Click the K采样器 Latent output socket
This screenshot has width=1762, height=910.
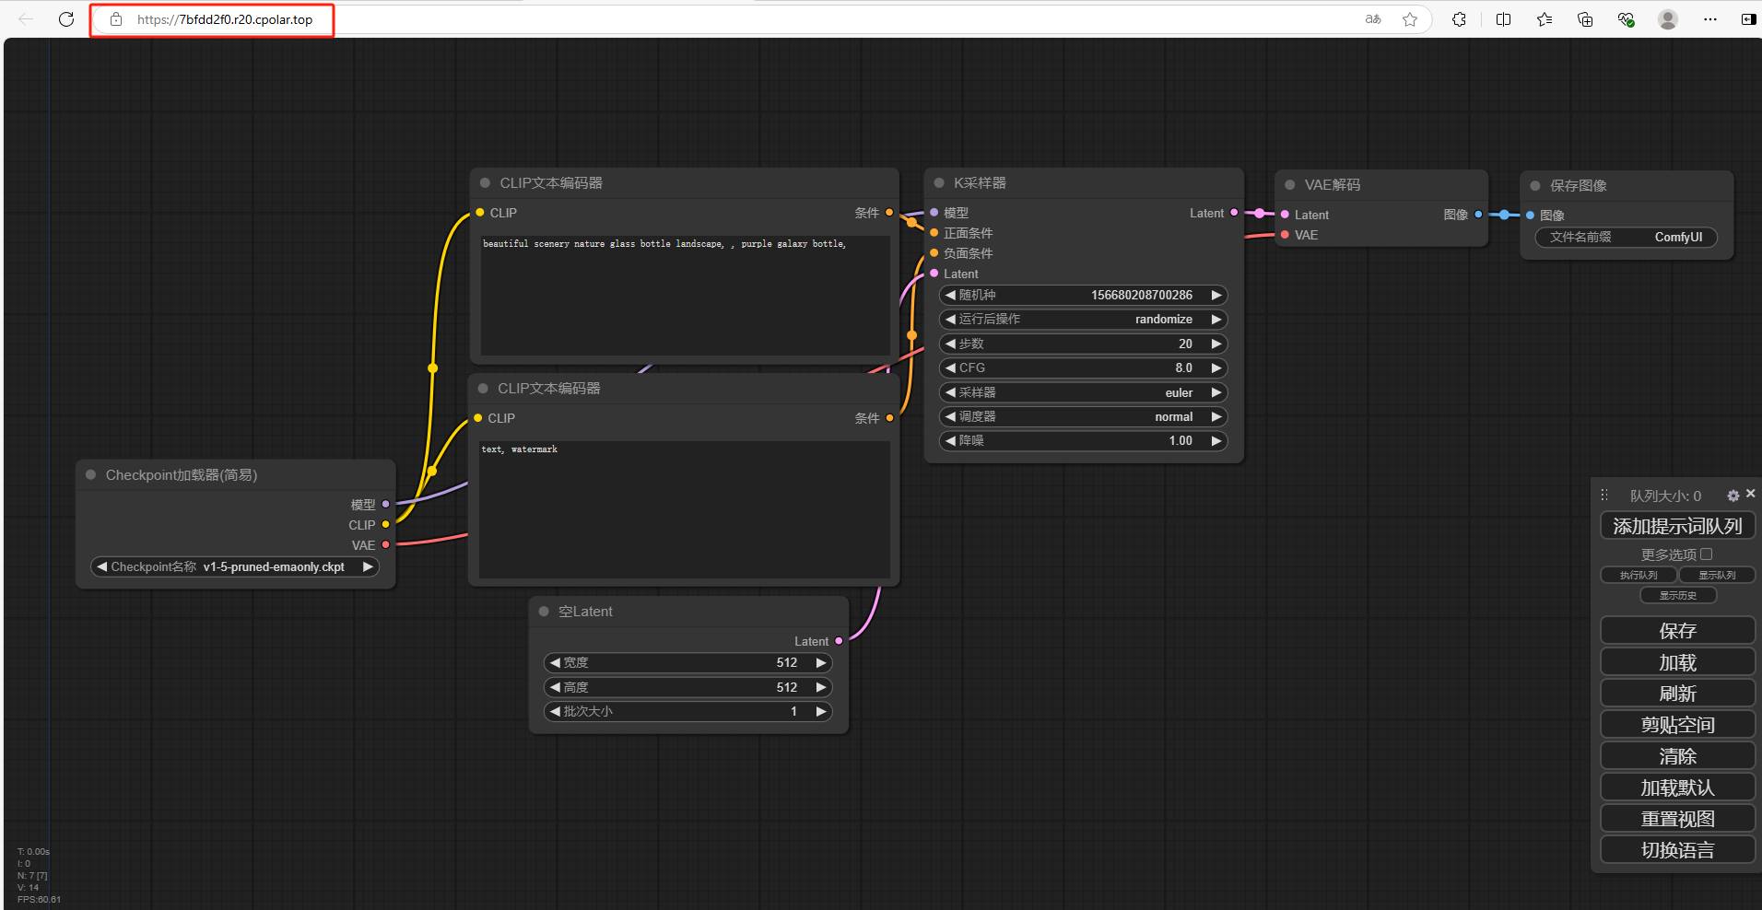pos(1234,213)
